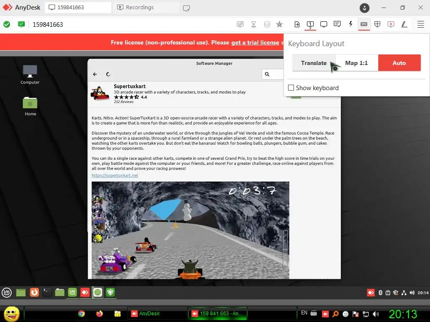Select remote monitor 1 icon
Image resolution: width=430 pixels, height=322 pixels.
pos(310,24)
